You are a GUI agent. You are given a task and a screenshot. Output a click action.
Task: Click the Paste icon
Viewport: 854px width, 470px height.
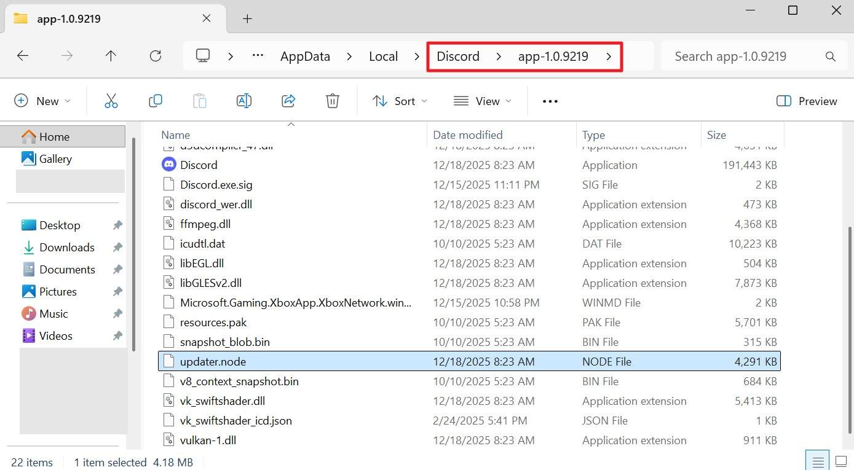click(x=200, y=101)
